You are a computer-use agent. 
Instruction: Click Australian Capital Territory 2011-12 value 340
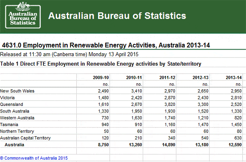pyautogui.click(x=172, y=138)
